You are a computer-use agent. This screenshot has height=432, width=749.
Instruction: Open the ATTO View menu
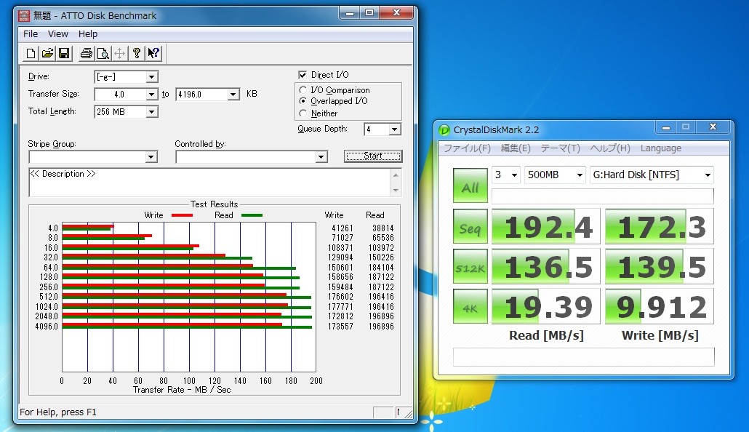click(57, 34)
